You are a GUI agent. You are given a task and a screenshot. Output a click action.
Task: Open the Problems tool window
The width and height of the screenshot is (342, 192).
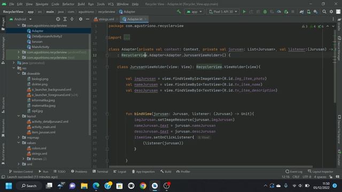[79, 172]
